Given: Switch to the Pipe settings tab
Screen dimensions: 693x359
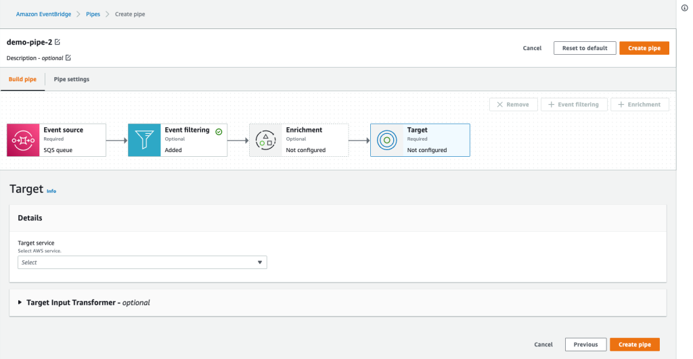Looking at the screenshot, I should pyautogui.click(x=72, y=79).
